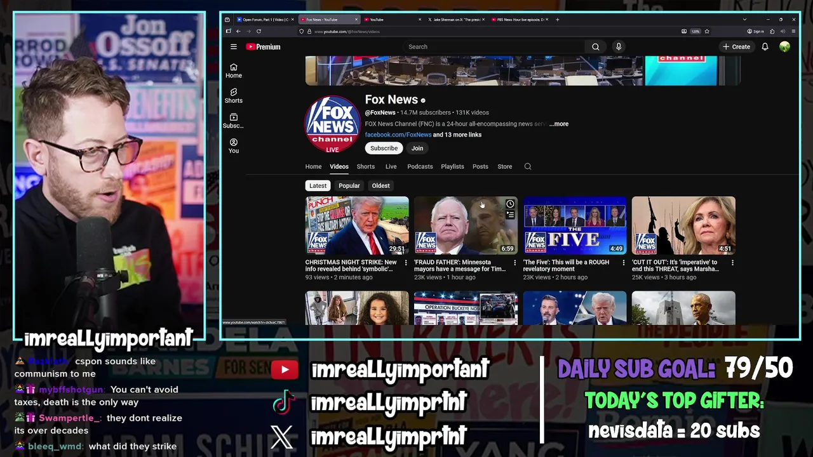
Task: Add Fraud Father video to Watch Later
Action: 510,204
